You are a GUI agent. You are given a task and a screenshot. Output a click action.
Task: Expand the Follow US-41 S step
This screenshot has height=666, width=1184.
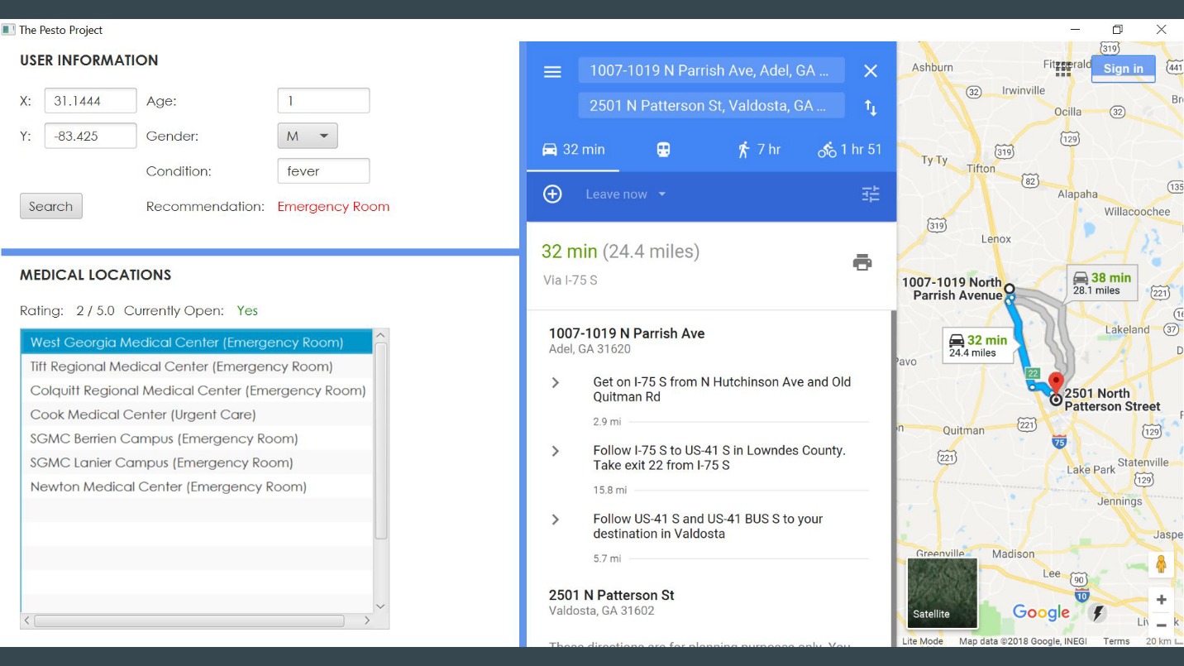click(556, 520)
